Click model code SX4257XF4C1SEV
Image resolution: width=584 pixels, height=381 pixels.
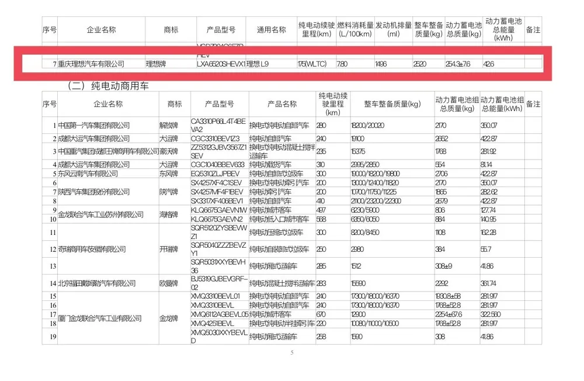tap(217, 183)
